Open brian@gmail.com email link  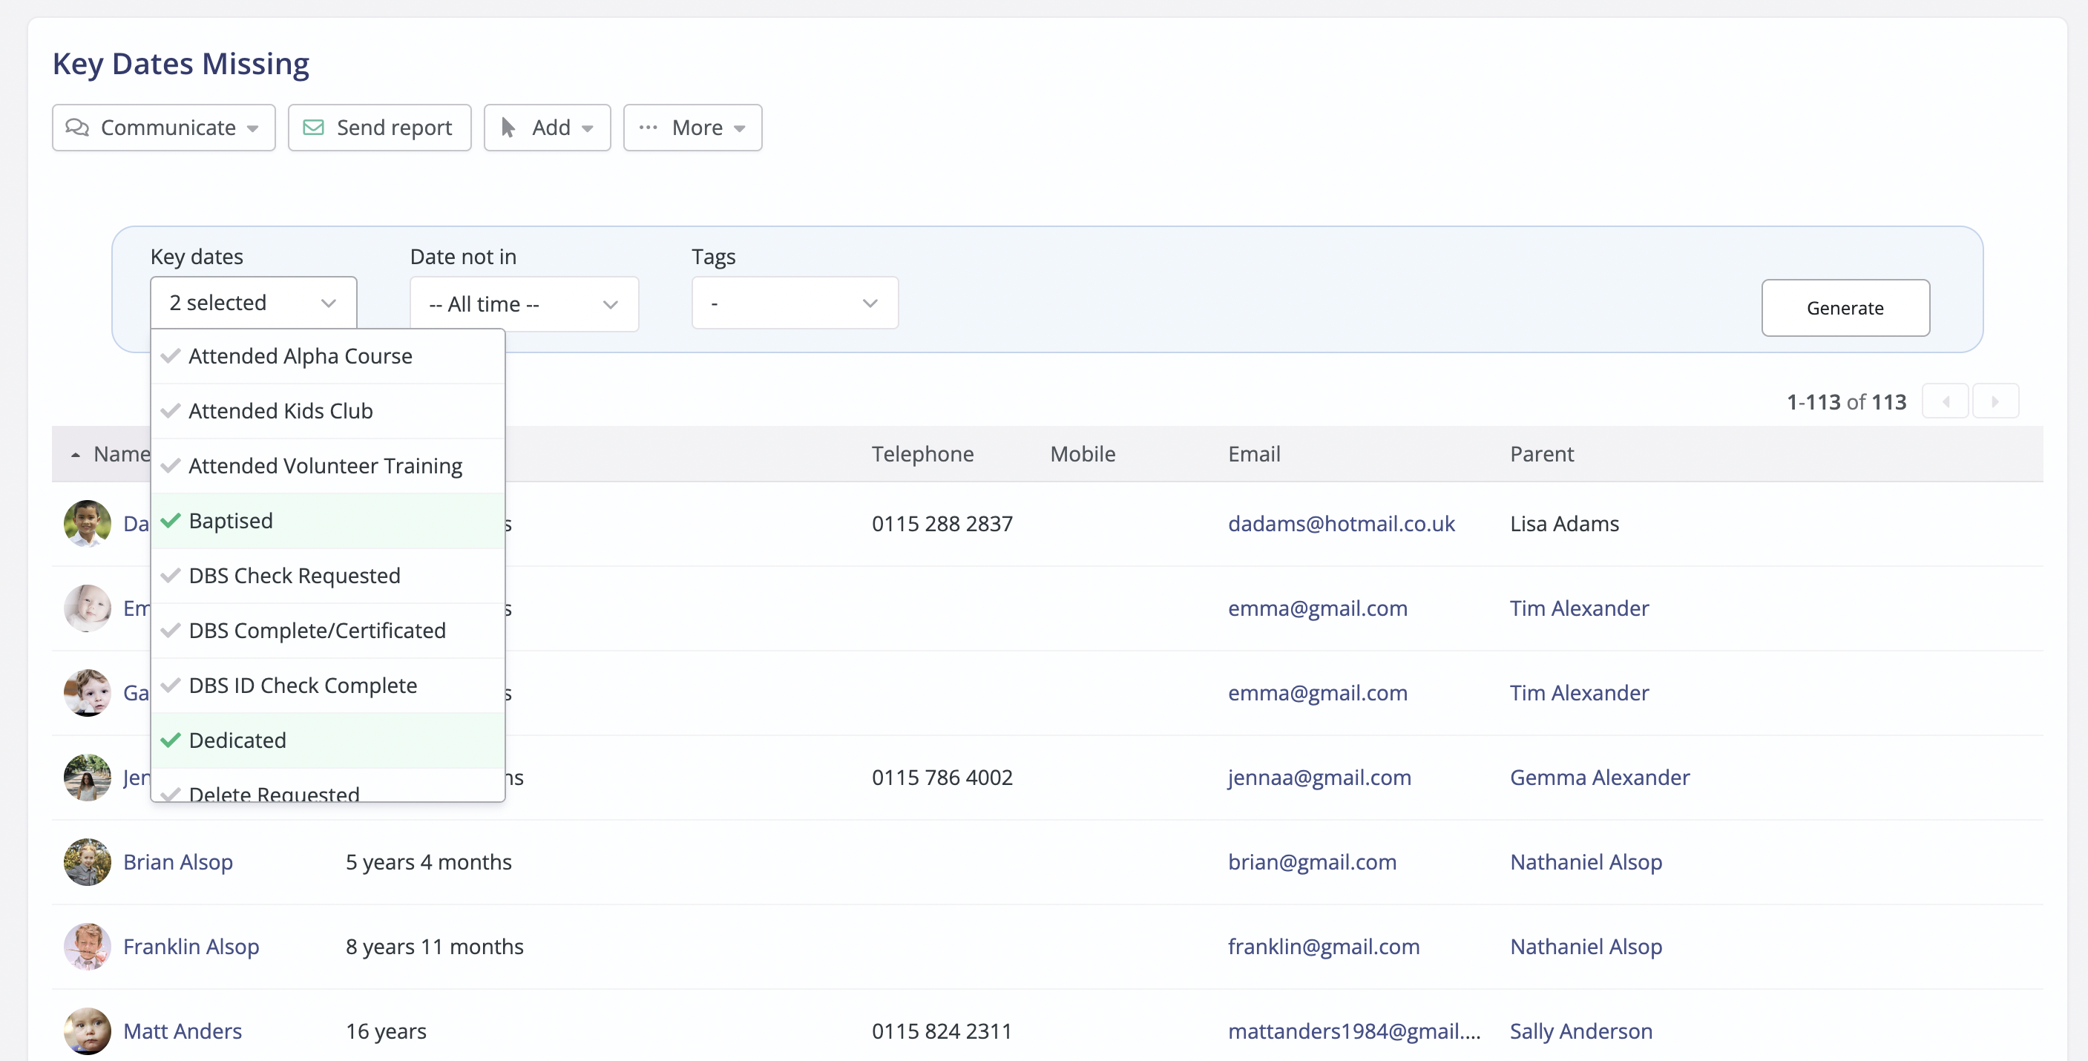point(1313,861)
